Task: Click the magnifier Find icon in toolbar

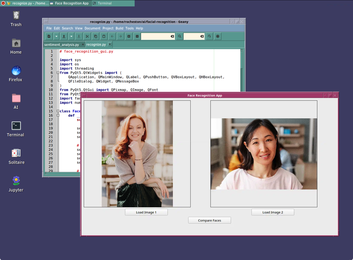Action: coord(179,36)
